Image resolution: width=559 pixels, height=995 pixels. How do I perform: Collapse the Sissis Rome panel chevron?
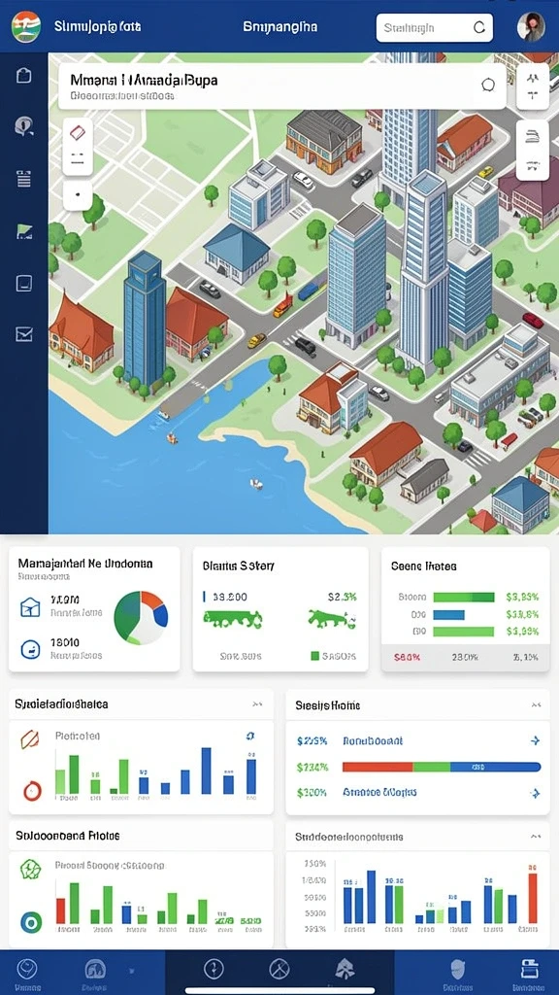(536, 704)
